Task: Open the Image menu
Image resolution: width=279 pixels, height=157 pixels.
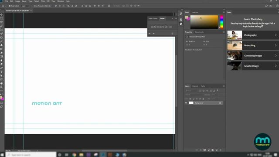Action: pyautogui.click(x=17, y=1)
